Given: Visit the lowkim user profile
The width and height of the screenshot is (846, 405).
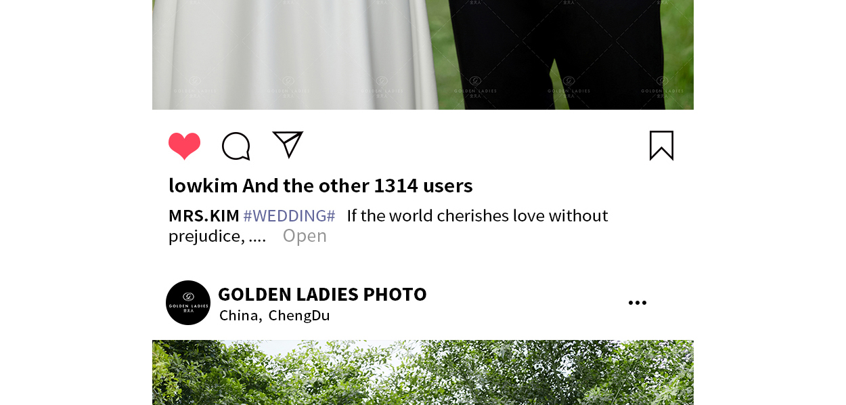Looking at the screenshot, I should click(203, 186).
